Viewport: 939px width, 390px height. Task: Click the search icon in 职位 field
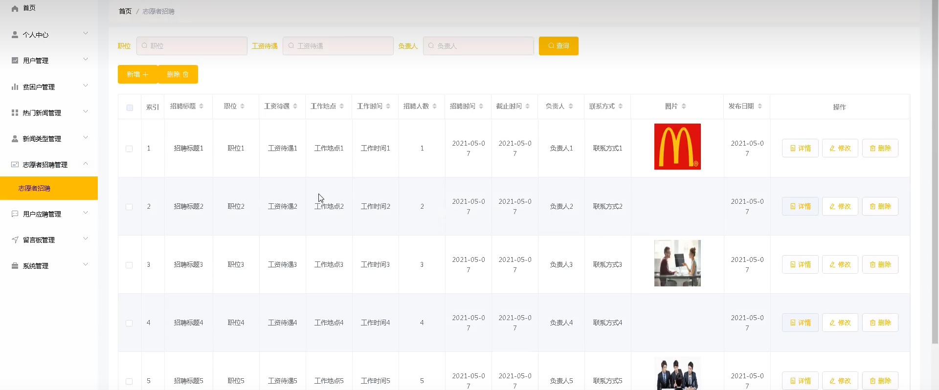pos(144,45)
